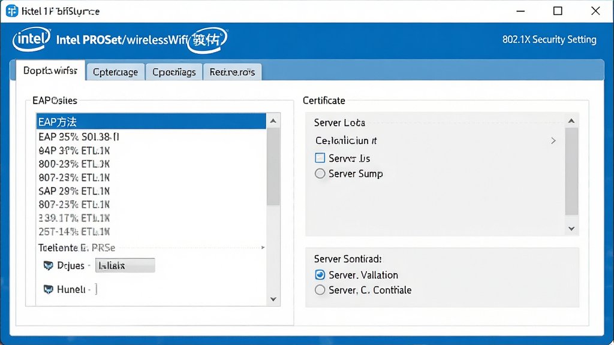Viewport: 614px width, 345px height.
Task: Click up arrow of Certificate scrollbar
Action: (x=571, y=121)
